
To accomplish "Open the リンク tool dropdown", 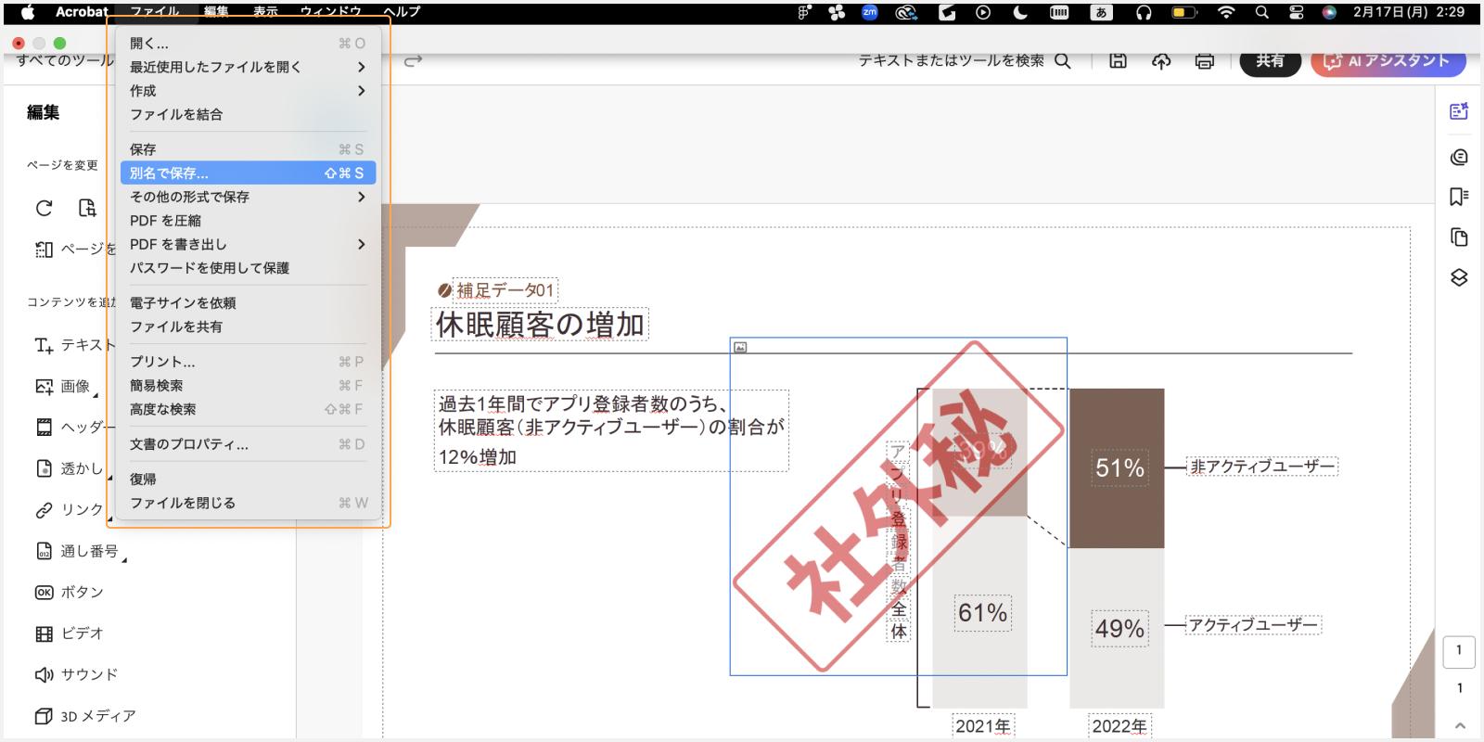I will coord(109,518).
